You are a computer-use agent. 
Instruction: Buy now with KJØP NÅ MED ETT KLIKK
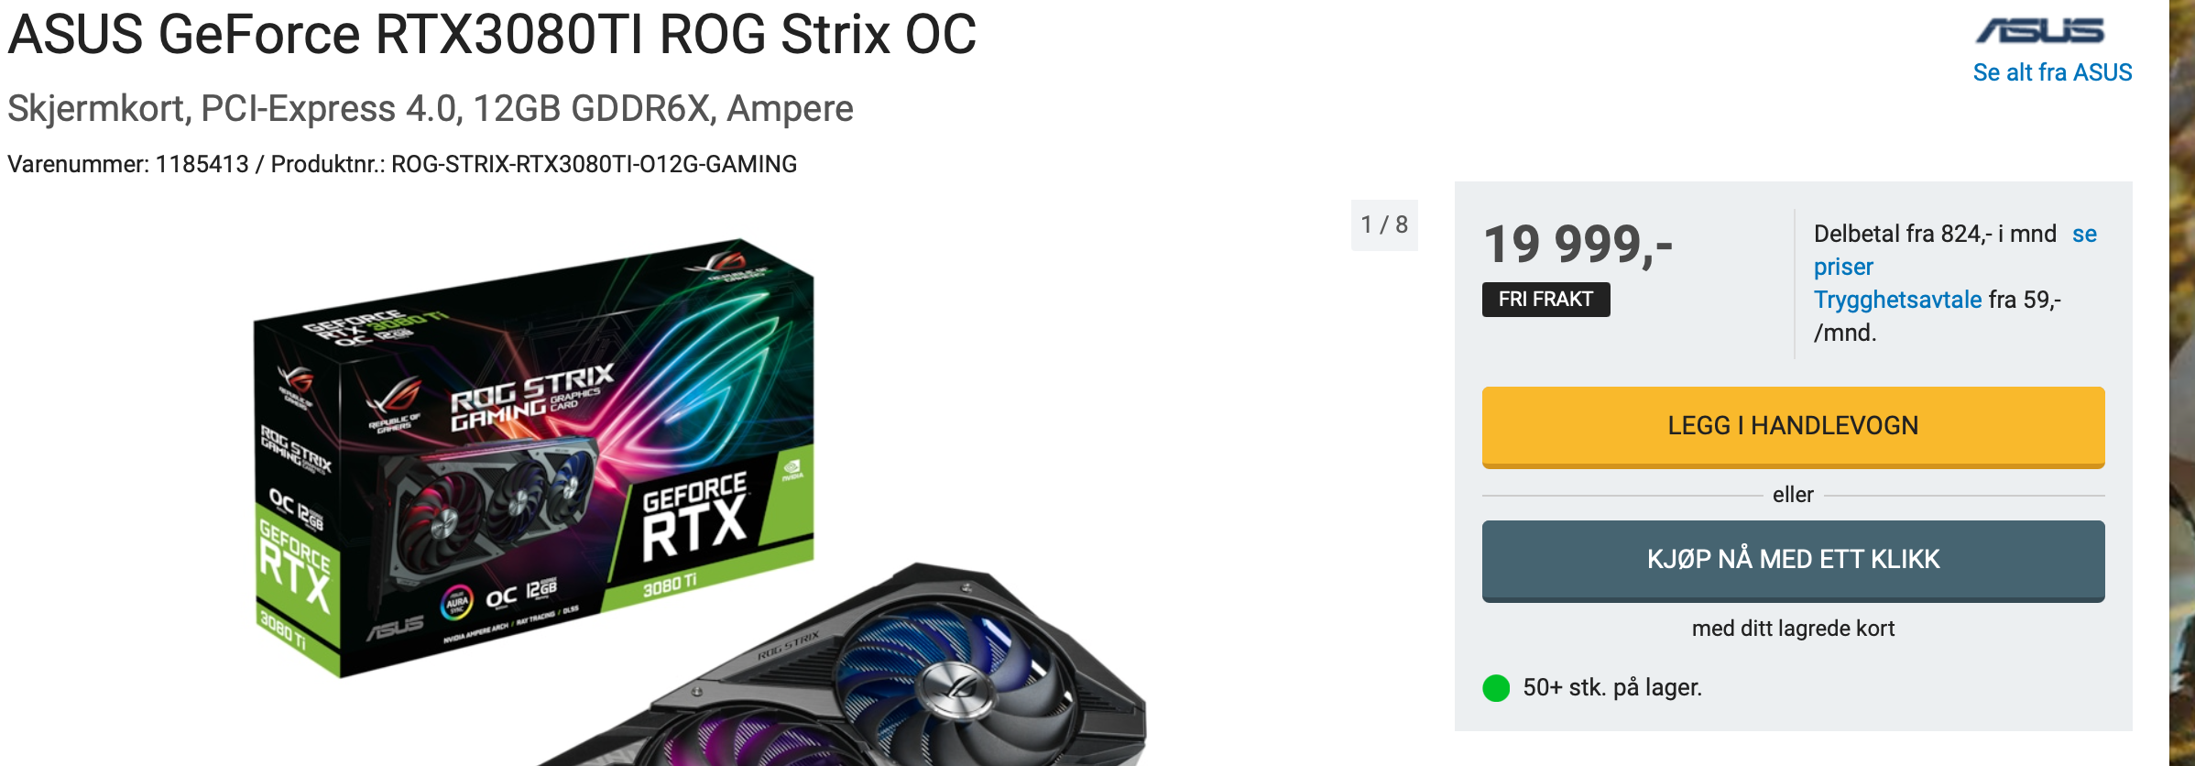1793,561
